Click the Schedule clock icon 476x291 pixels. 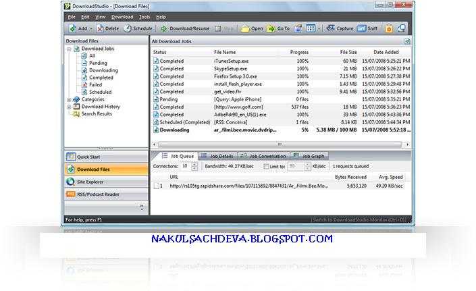(x=128, y=28)
